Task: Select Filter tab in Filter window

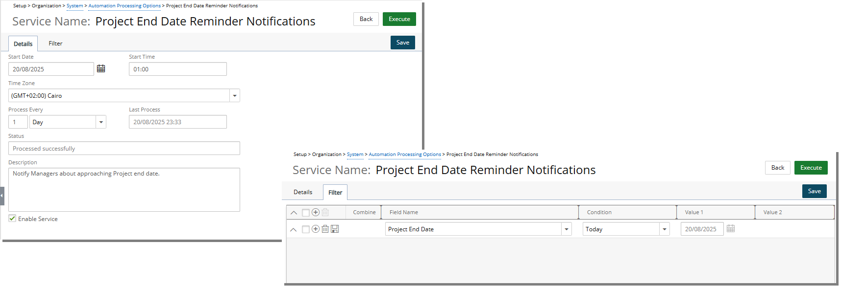Action: coord(335,192)
